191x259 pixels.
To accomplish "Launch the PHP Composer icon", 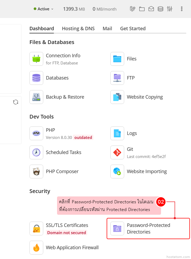I will pyautogui.click(x=36, y=172).
